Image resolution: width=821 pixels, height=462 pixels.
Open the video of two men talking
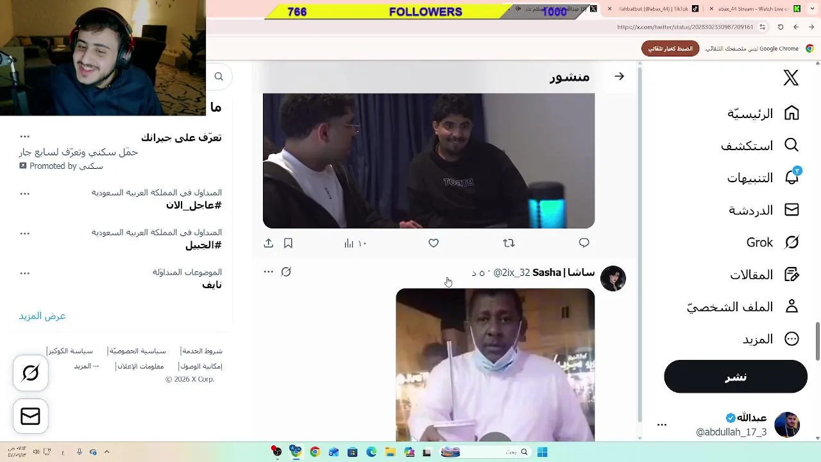point(428,160)
